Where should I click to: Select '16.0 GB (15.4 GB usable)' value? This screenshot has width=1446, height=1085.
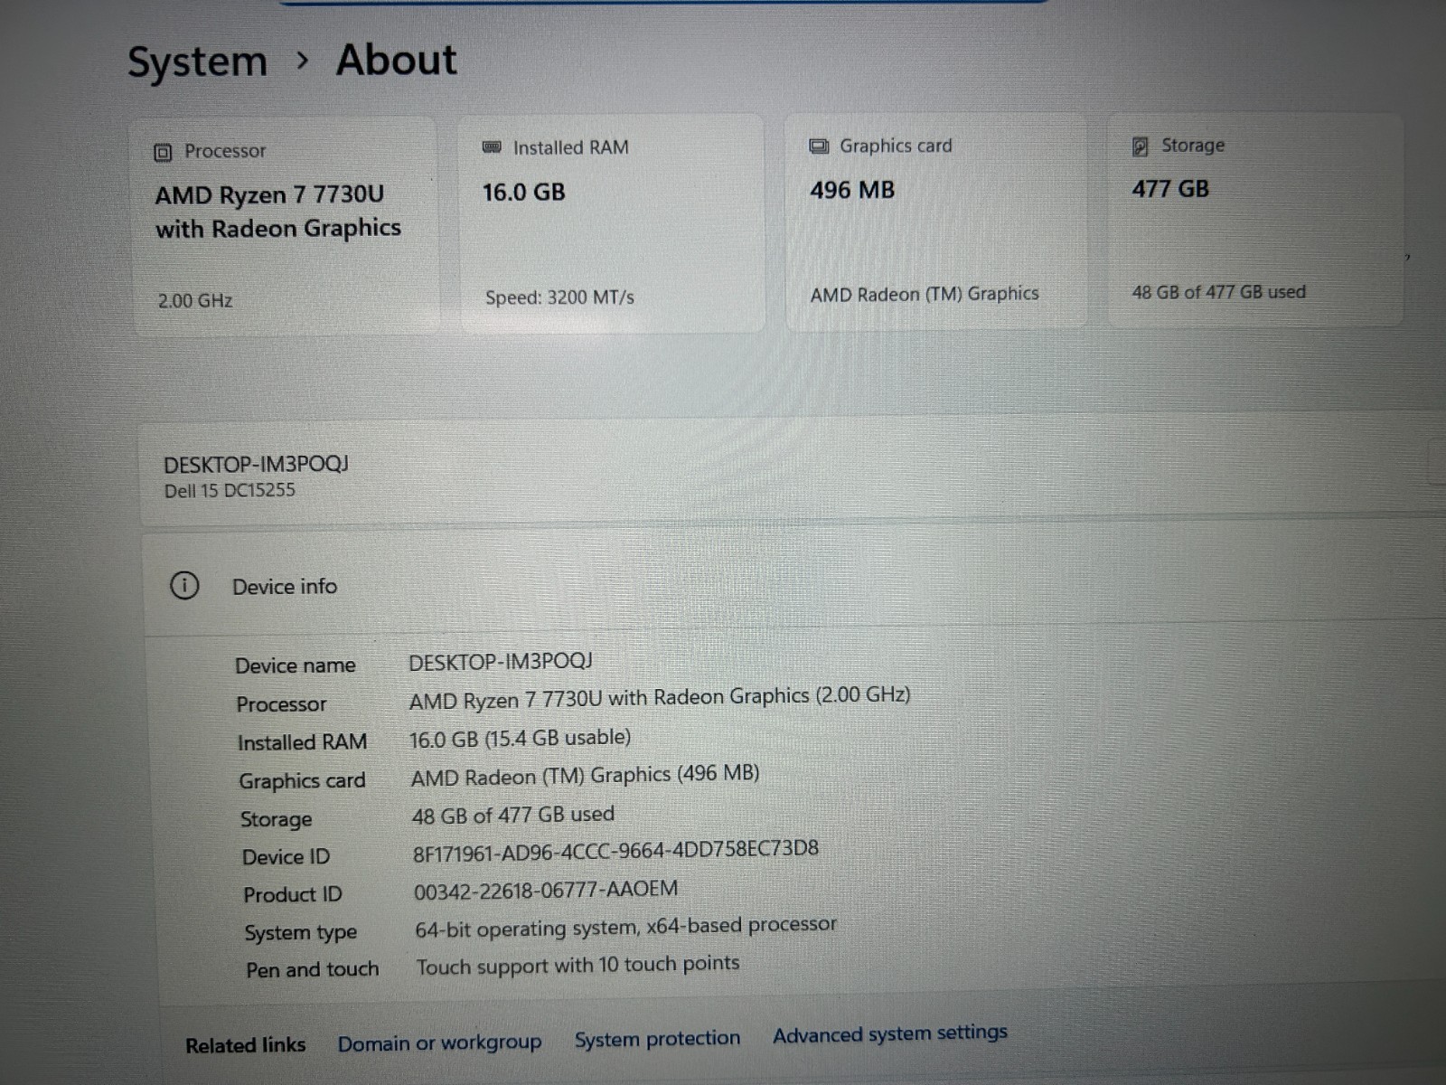520,739
